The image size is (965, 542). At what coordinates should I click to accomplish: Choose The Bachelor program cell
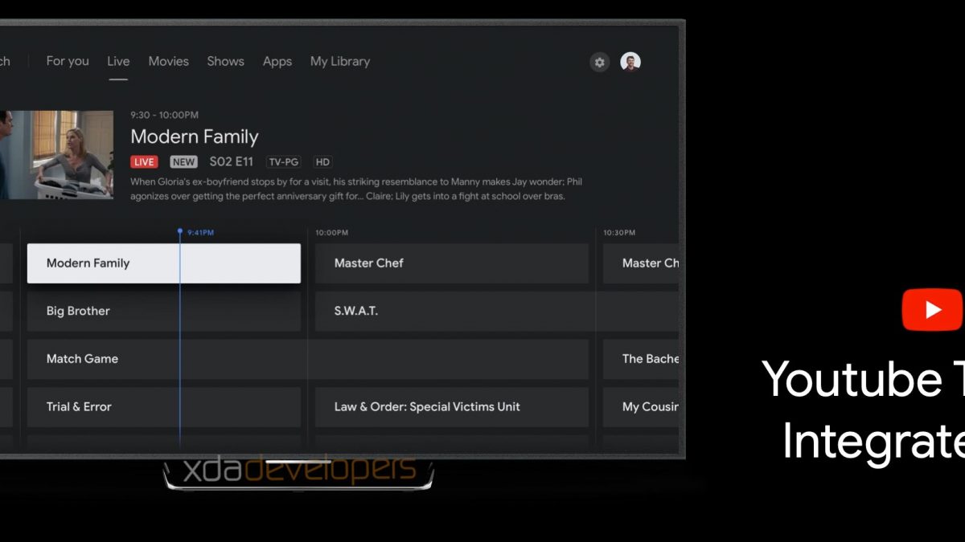[643, 359]
